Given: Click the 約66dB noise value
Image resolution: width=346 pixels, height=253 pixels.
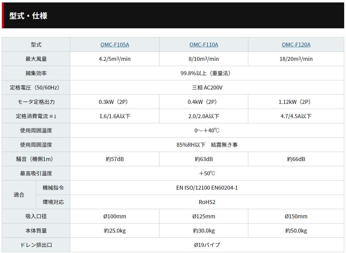Looking at the screenshot, I should 296,159.
